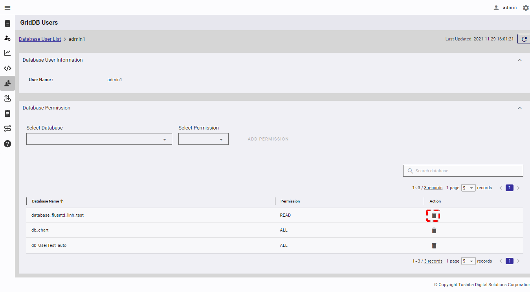
Task: Click the Database Name column header
Action: pyautogui.click(x=46, y=201)
